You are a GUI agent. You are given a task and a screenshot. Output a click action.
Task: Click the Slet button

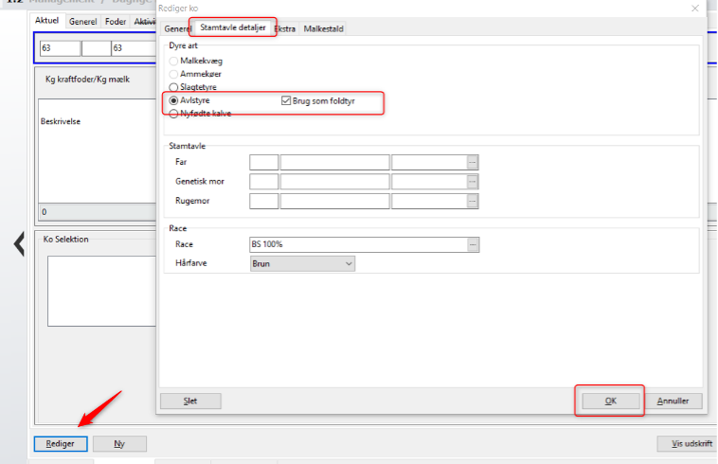coord(190,401)
